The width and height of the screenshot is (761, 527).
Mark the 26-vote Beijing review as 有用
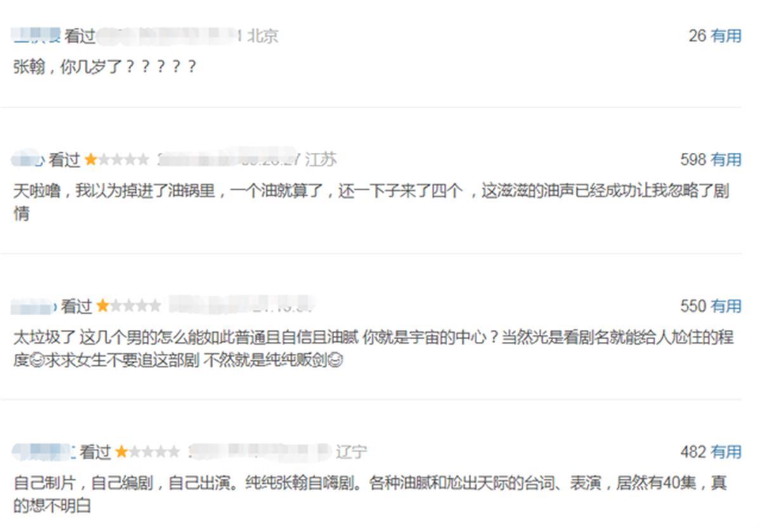726,36
